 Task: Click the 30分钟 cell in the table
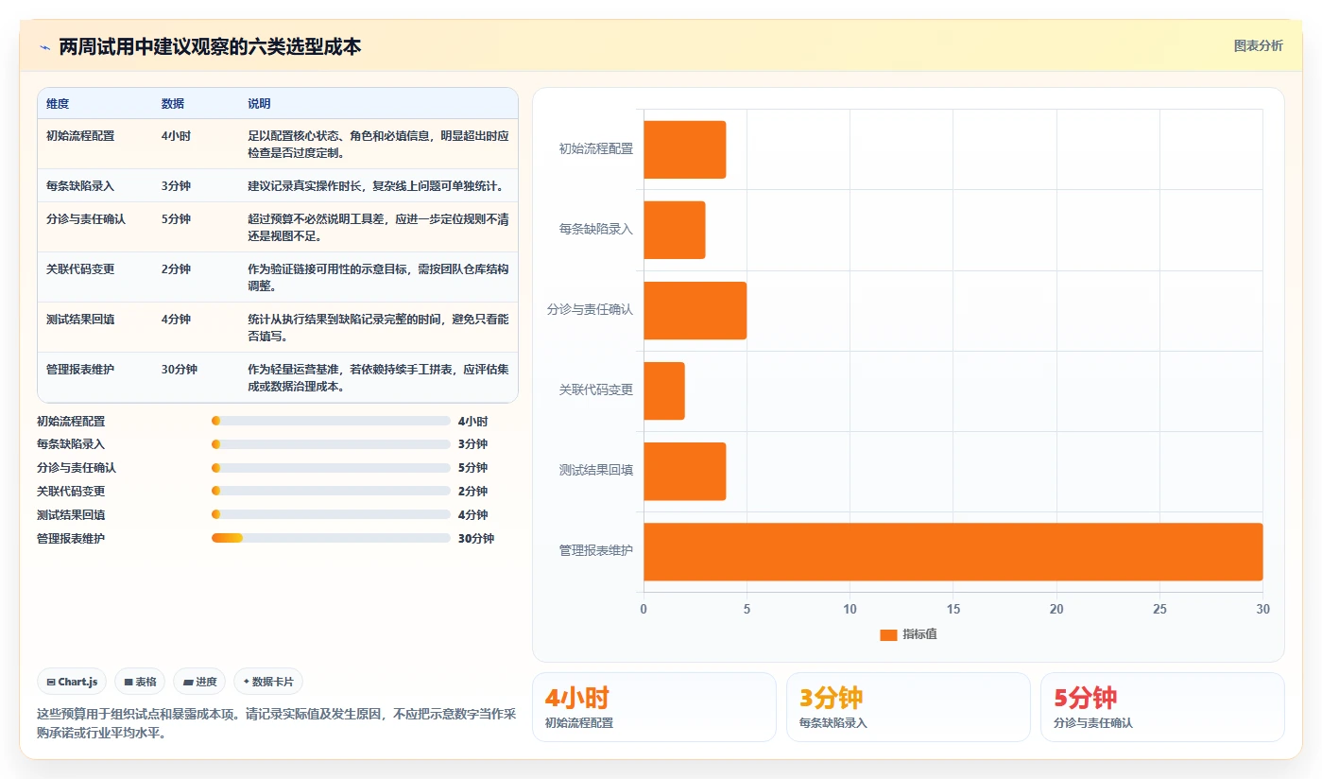pyautogui.click(x=180, y=370)
